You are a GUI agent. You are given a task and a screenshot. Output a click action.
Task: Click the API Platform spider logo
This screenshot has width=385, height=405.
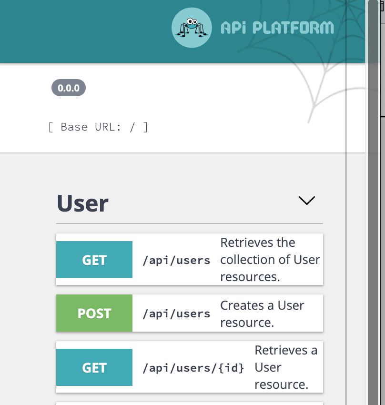191,28
